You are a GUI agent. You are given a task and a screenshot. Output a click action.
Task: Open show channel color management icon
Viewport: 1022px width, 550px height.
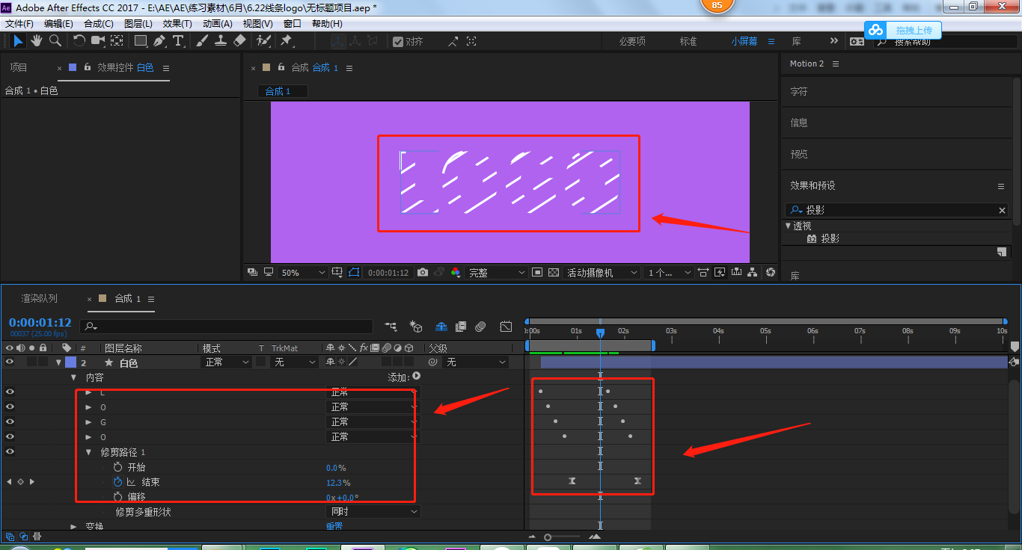pos(455,273)
